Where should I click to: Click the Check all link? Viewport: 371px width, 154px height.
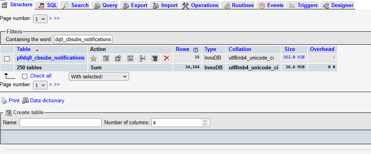click(x=41, y=76)
